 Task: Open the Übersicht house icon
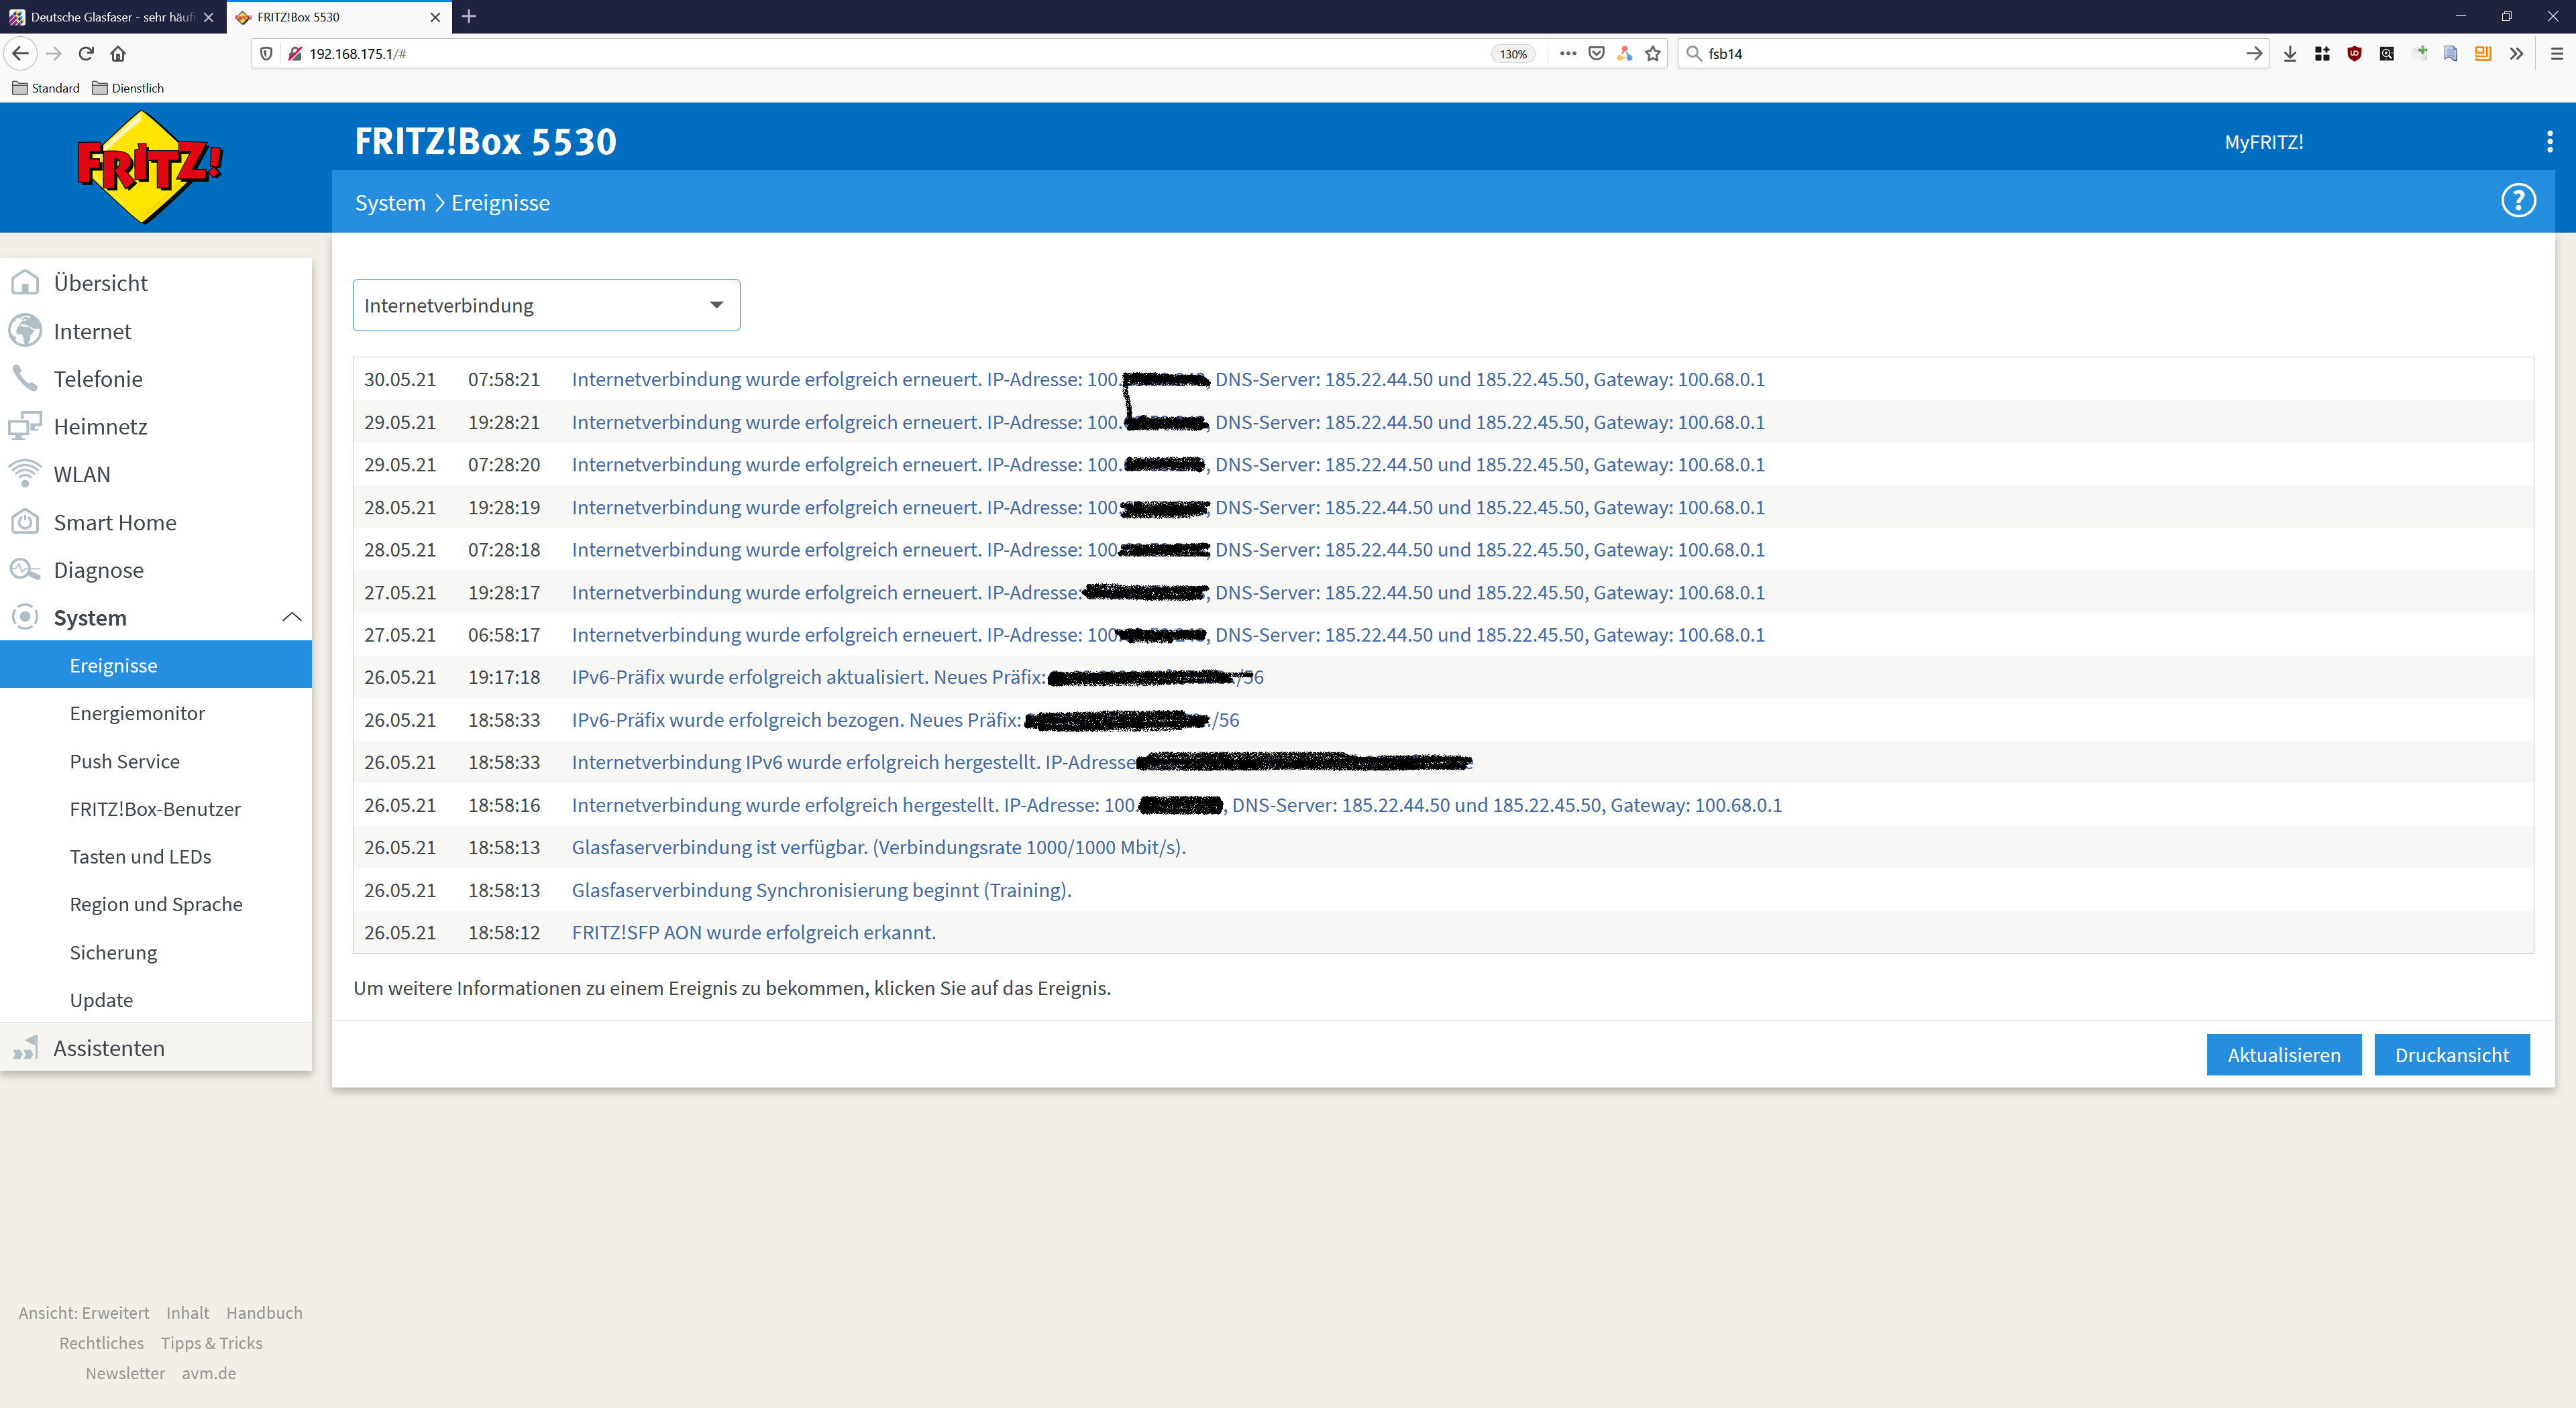coord(25,283)
